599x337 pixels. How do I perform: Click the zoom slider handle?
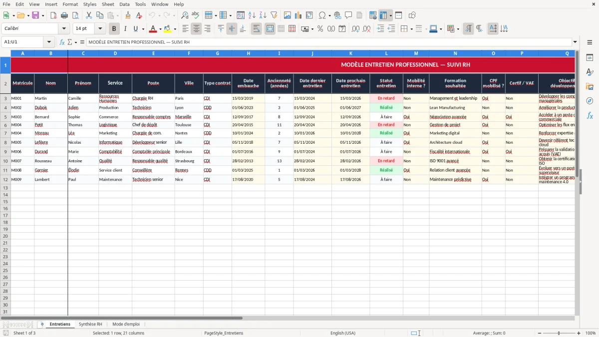[x=559, y=333]
